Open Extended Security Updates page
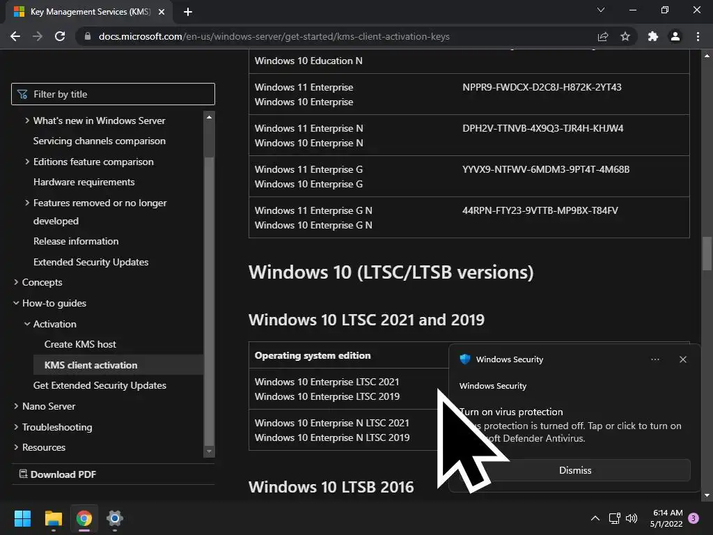 click(x=91, y=262)
